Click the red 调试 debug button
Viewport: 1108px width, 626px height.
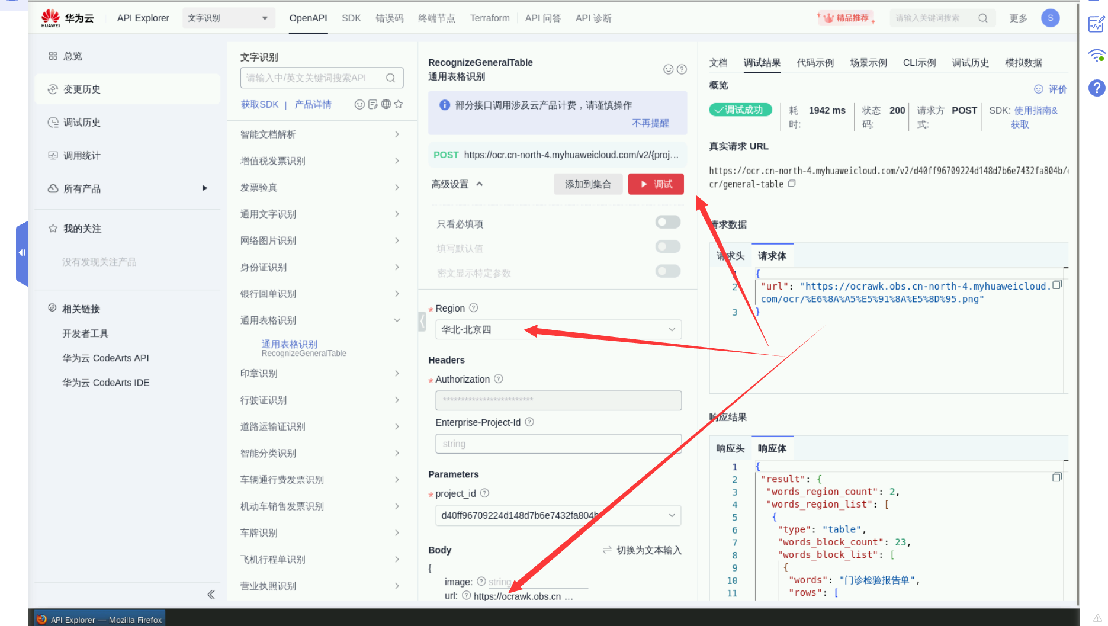pos(656,184)
